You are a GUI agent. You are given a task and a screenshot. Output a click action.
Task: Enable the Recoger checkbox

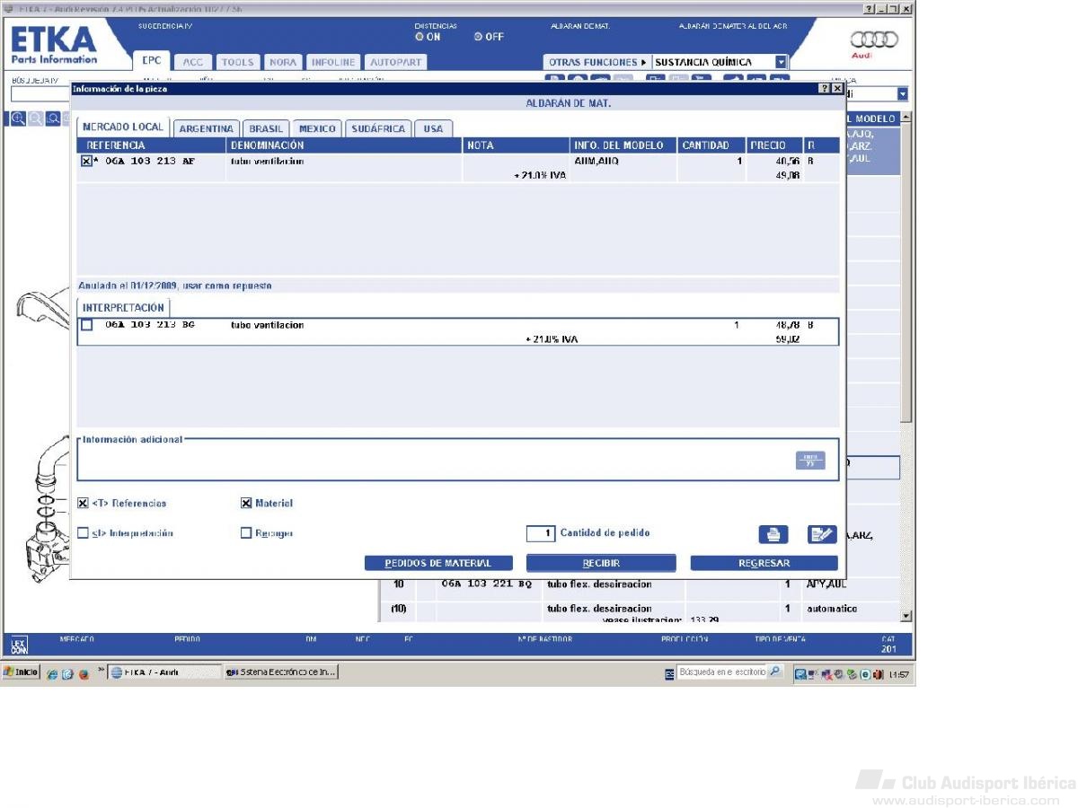[x=246, y=533]
